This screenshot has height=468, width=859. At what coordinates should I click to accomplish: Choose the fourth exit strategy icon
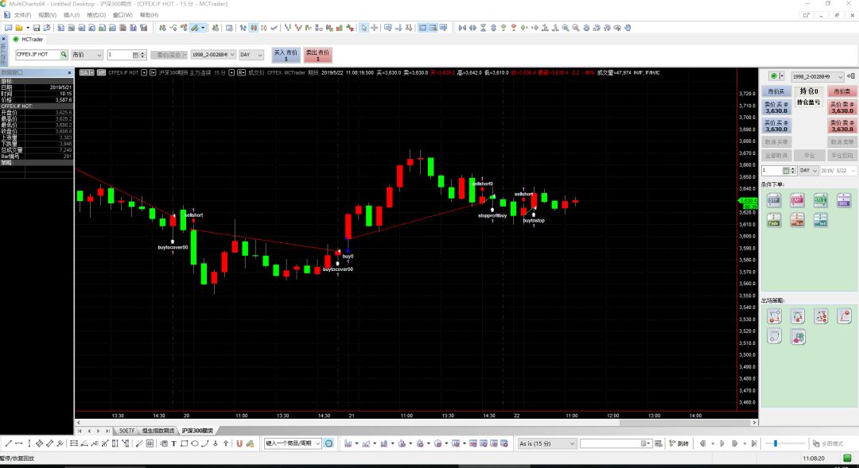click(x=844, y=316)
